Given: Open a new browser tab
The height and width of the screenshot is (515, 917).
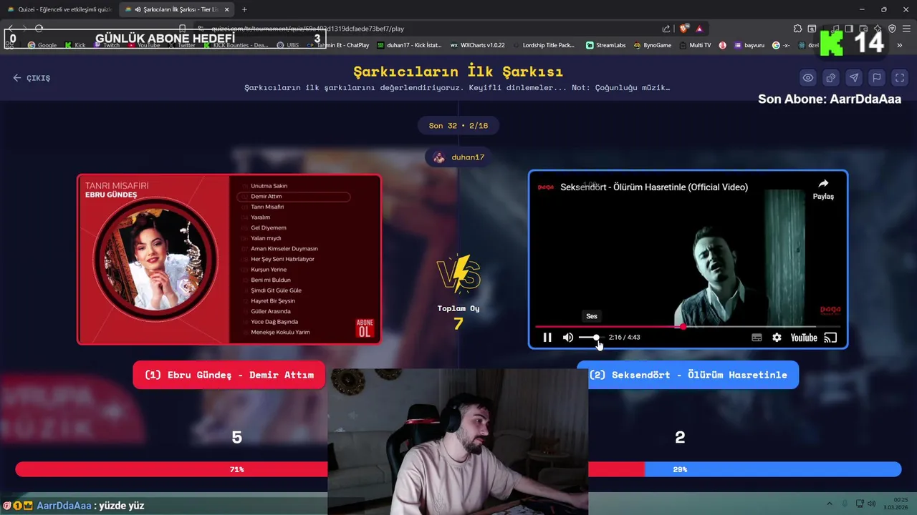Looking at the screenshot, I should tap(244, 9).
